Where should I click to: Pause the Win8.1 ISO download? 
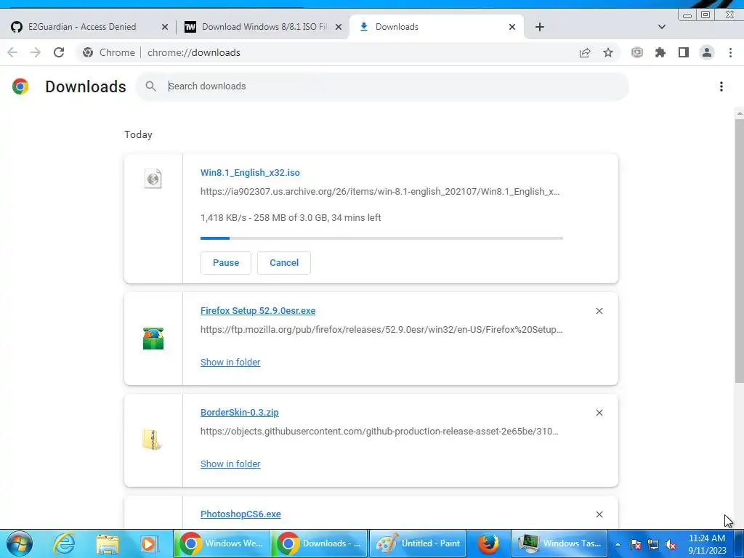point(226,263)
